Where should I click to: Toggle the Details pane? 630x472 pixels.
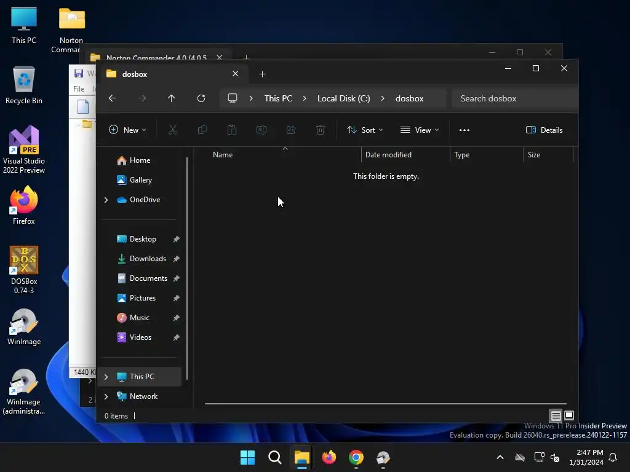click(544, 130)
